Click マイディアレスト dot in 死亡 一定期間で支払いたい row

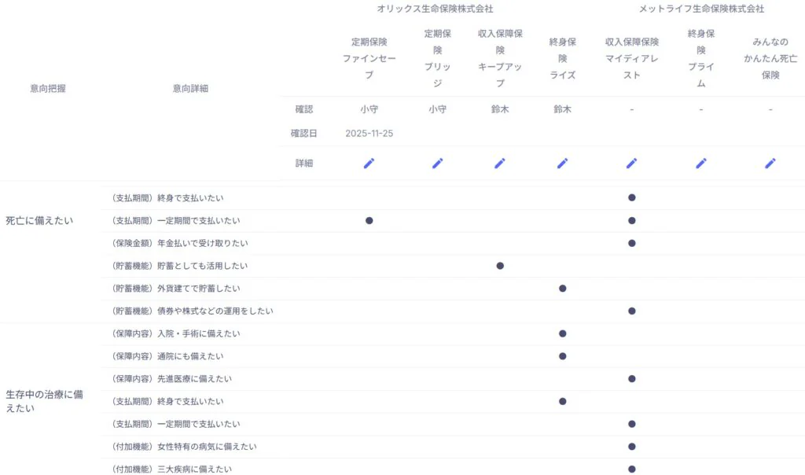click(632, 221)
